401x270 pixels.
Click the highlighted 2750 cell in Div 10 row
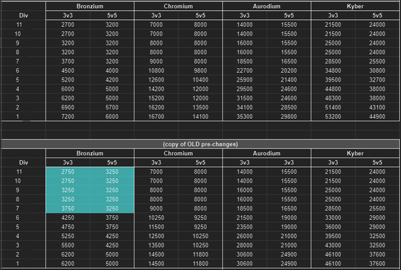tap(68, 181)
